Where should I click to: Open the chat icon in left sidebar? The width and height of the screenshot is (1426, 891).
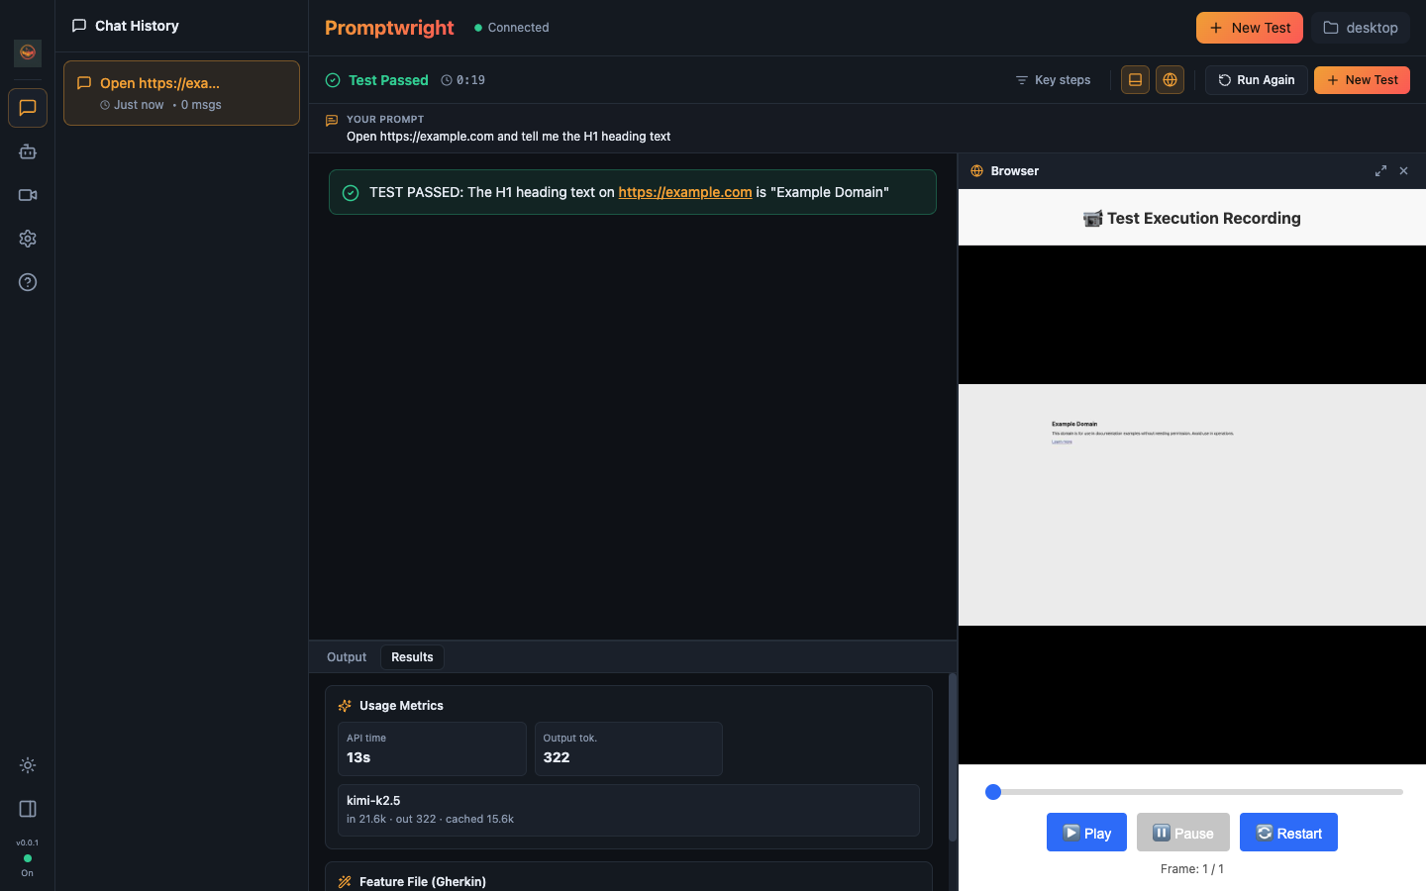coord(28,108)
